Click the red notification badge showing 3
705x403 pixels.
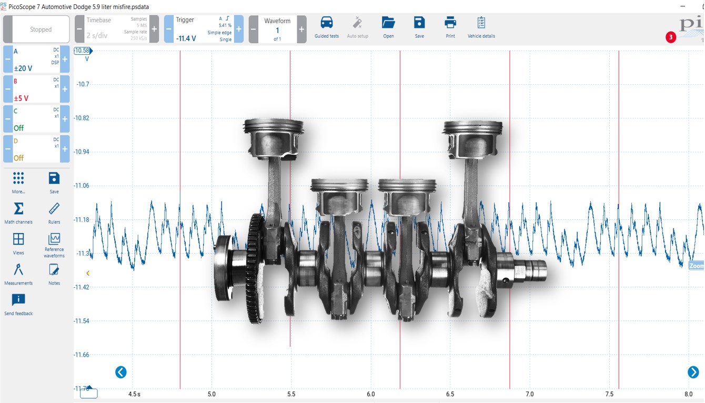point(671,37)
